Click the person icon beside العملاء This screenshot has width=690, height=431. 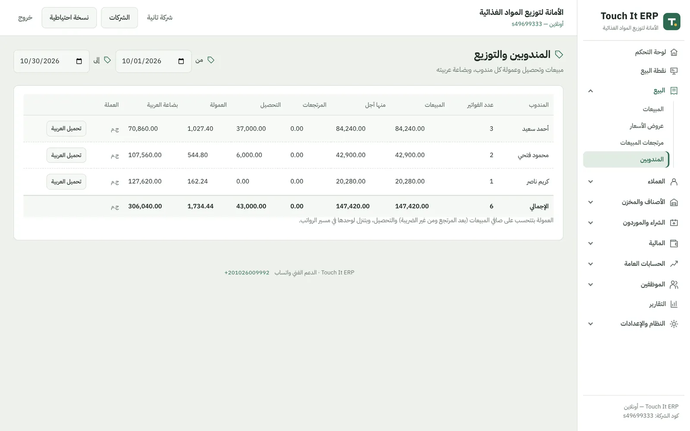(674, 181)
